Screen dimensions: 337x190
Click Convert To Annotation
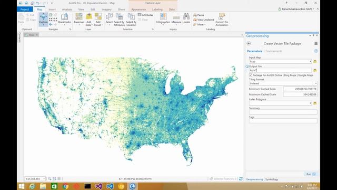click(222, 20)
